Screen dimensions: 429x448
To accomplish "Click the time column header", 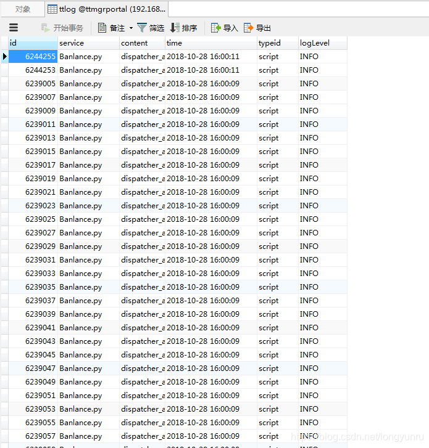I will click(x=211, y=43).
